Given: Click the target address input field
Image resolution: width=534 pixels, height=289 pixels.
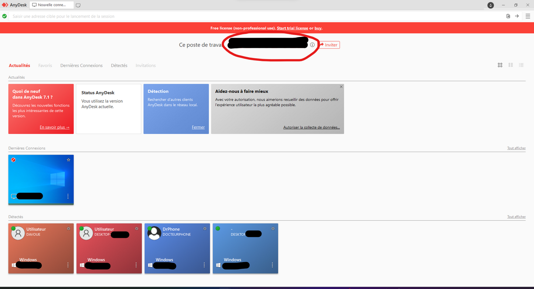Looking at the screenshot, I should (x=222, y=16).
